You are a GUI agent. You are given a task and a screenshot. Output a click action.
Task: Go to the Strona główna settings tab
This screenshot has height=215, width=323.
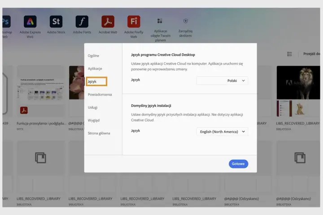click(99, 133)
